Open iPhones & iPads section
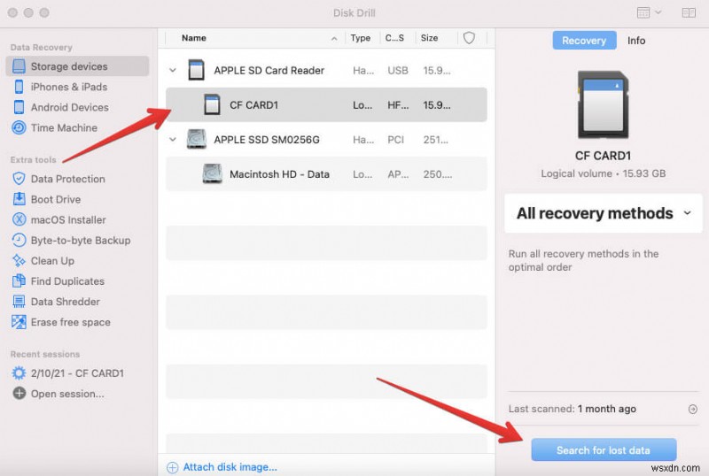709x476 pixels. click(69, 87)
